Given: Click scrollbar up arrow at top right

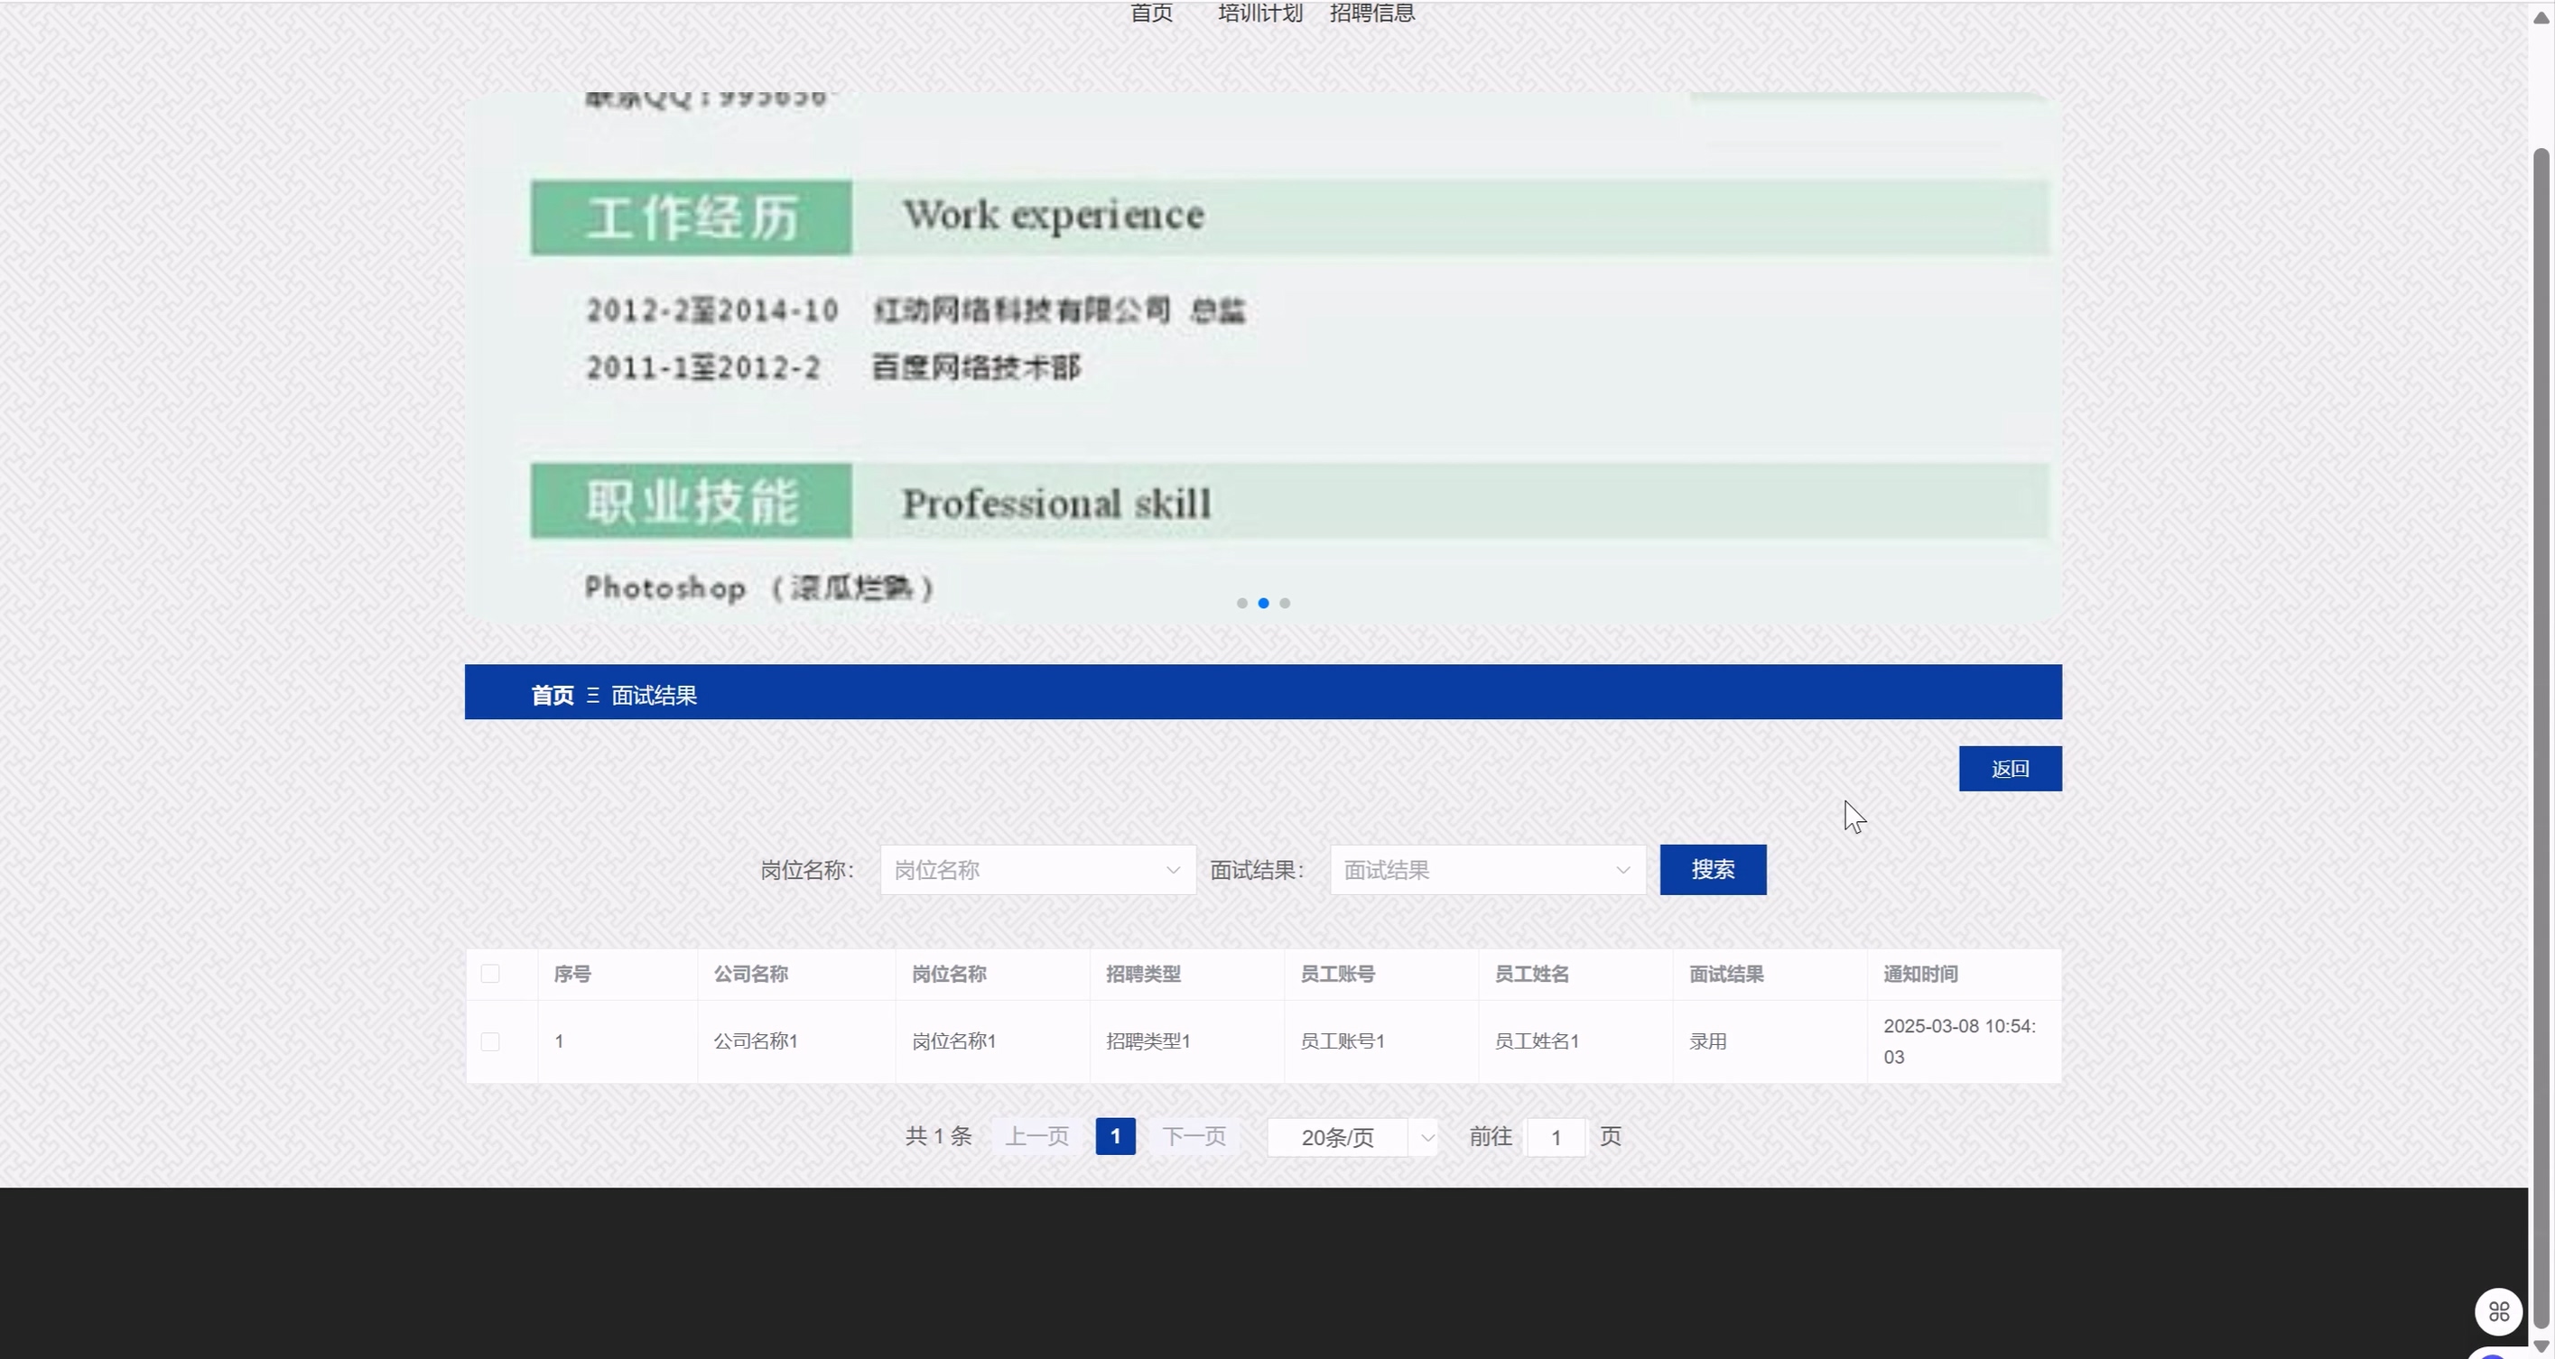Looking at the screenshot, I should pos(2541,17).
